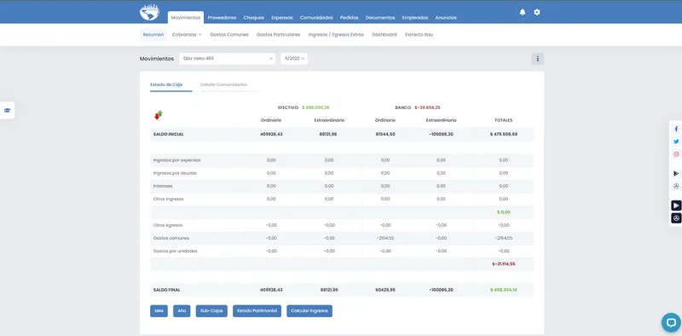Open the Pedidos menu
This screenshot has width=682, height=336.
click(350, 18)
